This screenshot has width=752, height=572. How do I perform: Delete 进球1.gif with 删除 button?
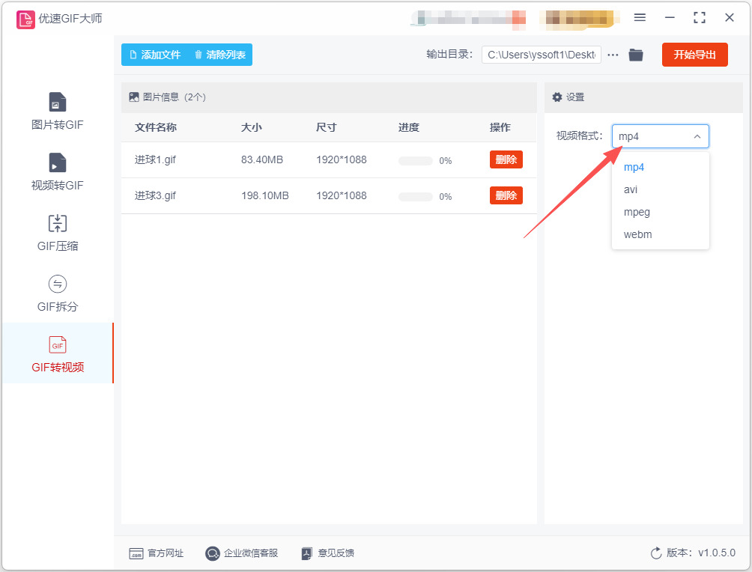point(506,159)
